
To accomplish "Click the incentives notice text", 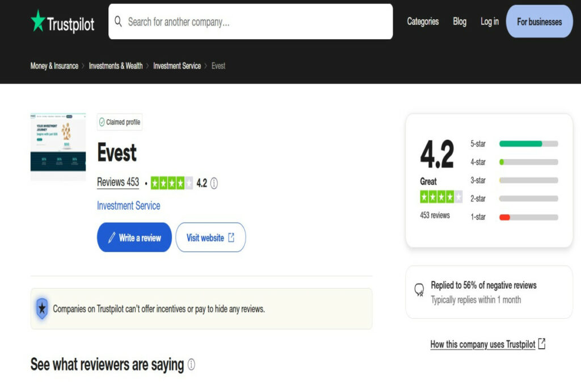I will 159,309.
